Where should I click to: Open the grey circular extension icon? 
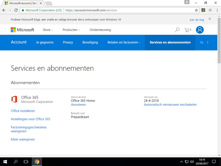click(210, 10)
